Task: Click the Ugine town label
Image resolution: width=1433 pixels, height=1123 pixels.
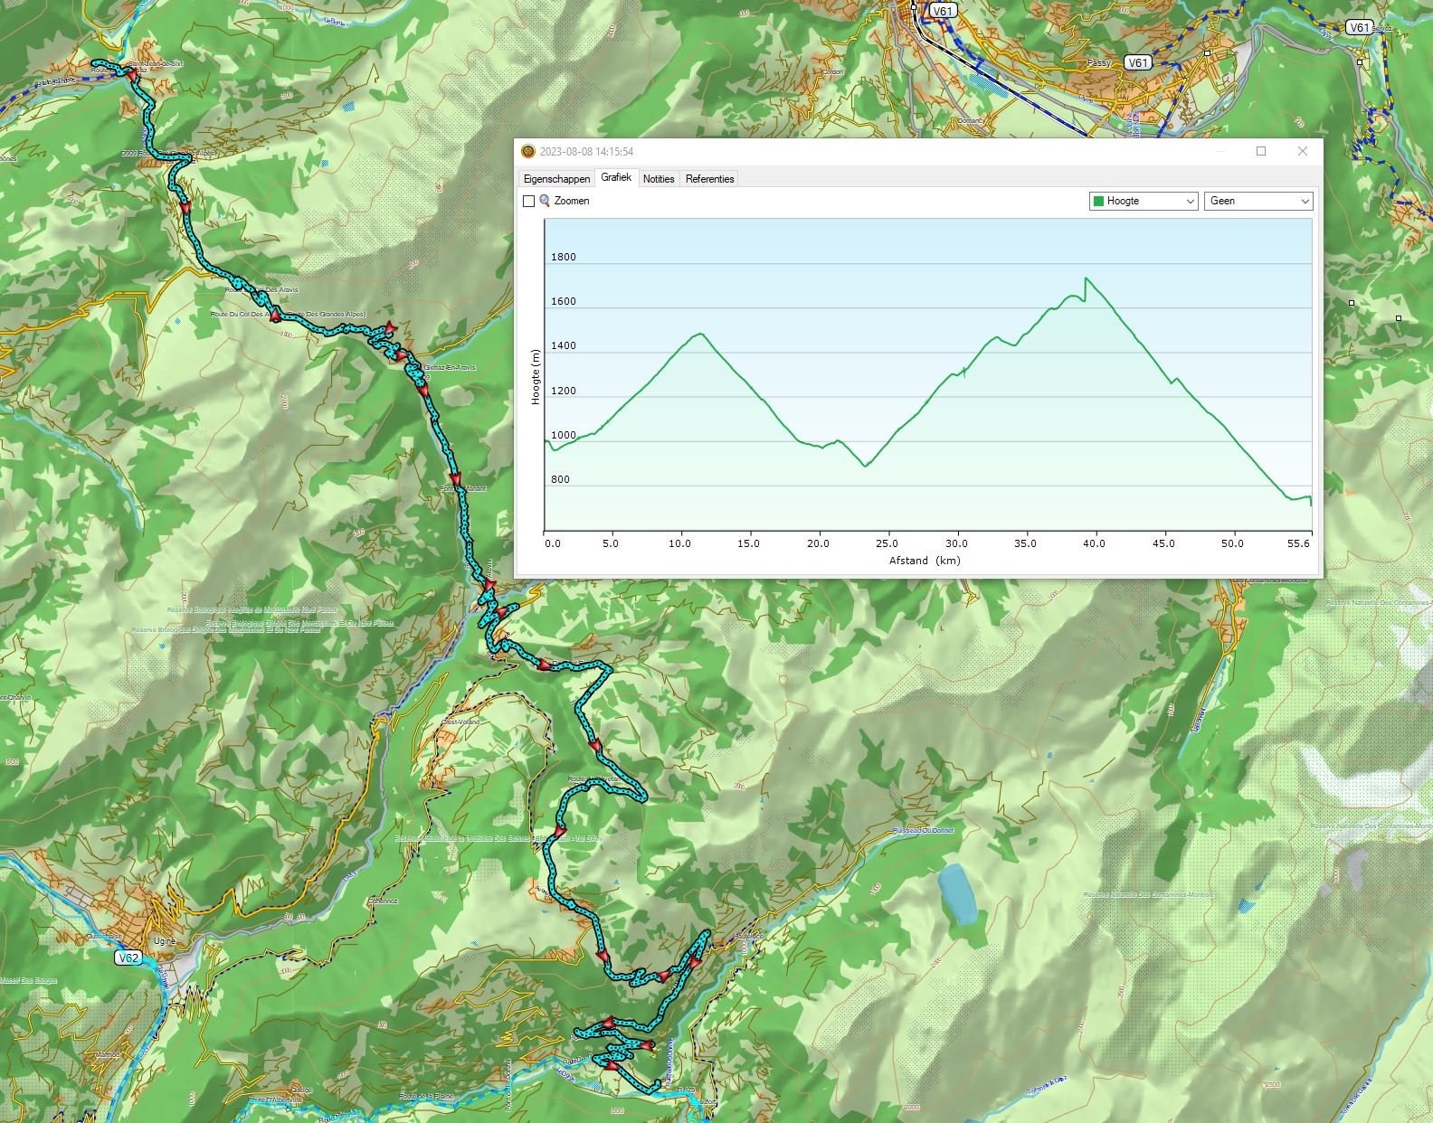Action: click(164, 941)
